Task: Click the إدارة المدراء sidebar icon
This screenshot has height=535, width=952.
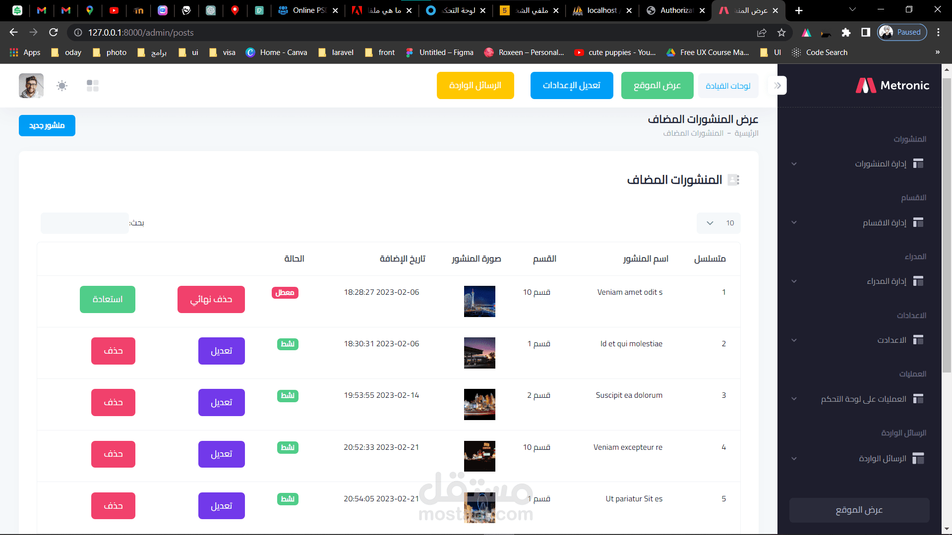Action: click(x=918, y=281)
